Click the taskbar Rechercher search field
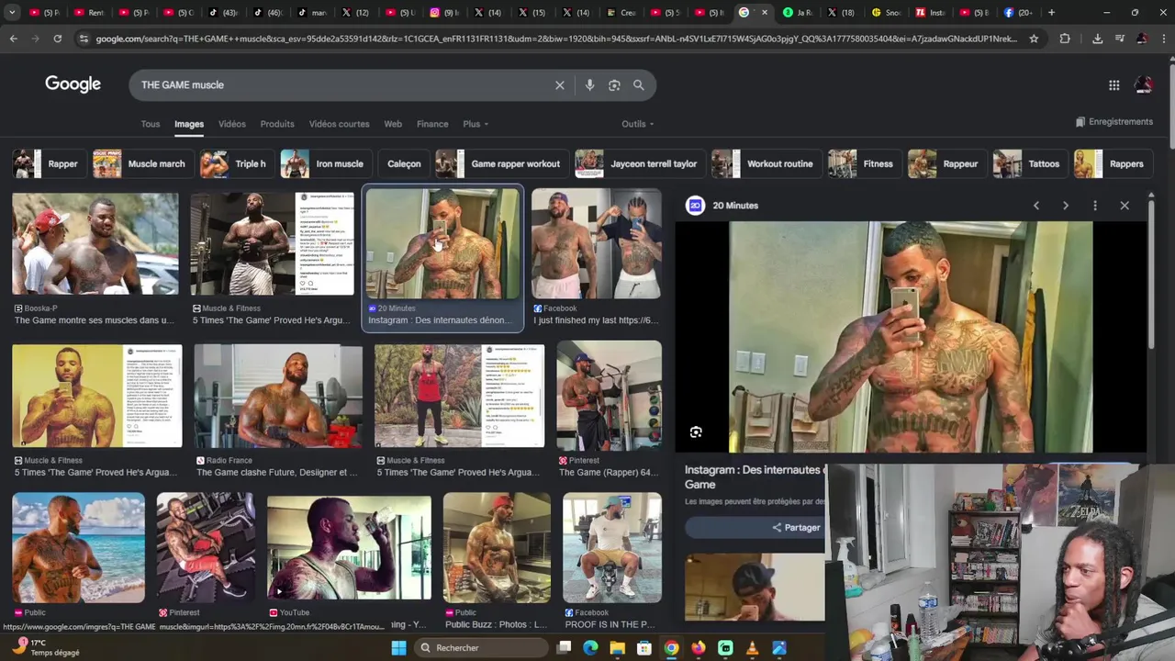Screen dimensions: 1175x661 tap(479, 648)
